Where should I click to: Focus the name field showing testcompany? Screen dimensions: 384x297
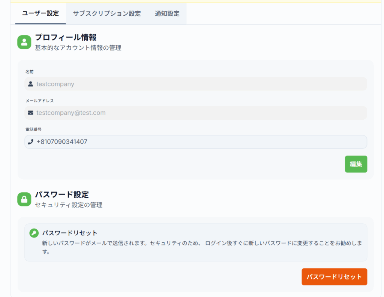point(195,84)
